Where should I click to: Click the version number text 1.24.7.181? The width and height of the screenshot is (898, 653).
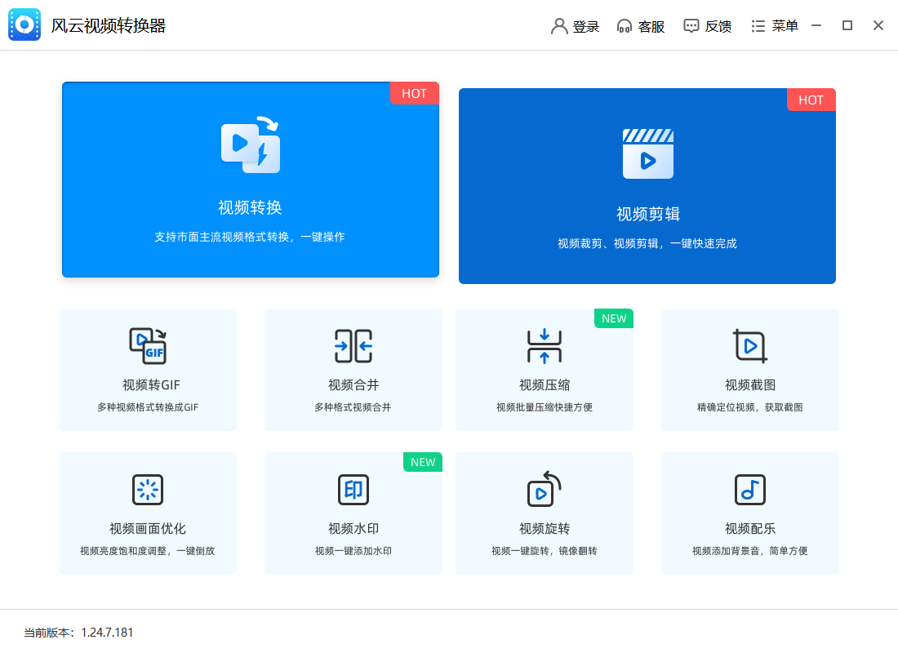coord(107,632)
